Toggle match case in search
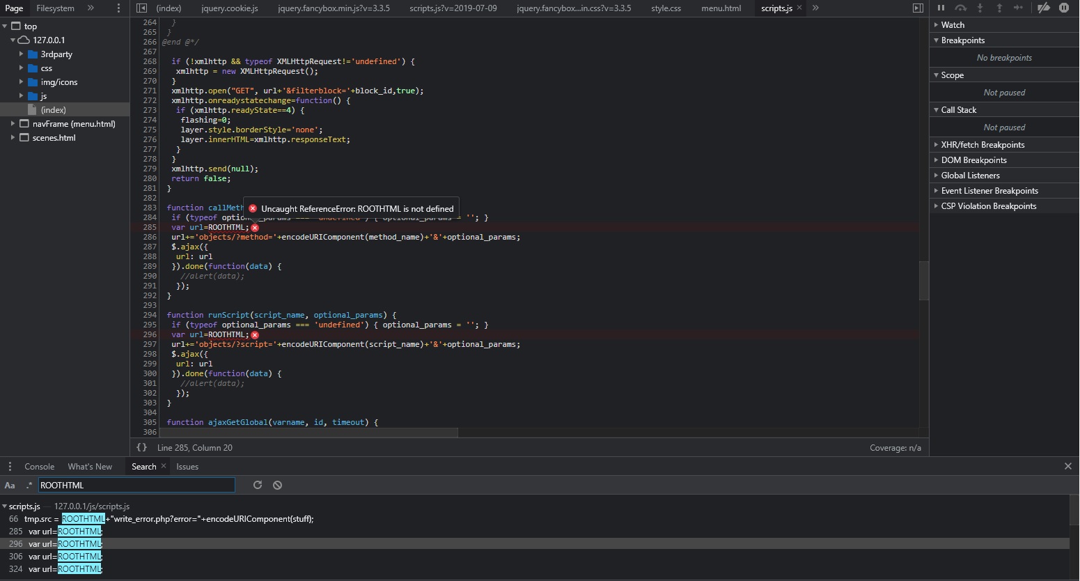The height and width of the screenshot is (581, 1080). 10,485
